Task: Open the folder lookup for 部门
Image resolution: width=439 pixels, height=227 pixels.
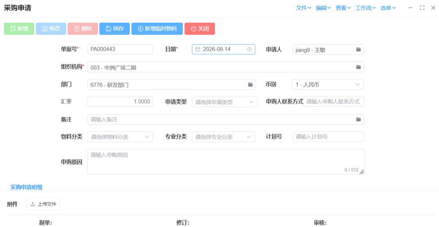Action: pos(250,84)
